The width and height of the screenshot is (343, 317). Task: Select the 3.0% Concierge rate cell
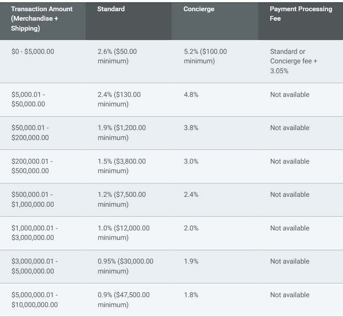pyautogui.click(x=191, y=162)
